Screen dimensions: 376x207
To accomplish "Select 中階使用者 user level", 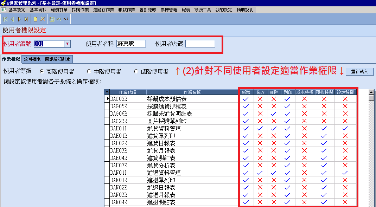I will [x=89, y=71].
